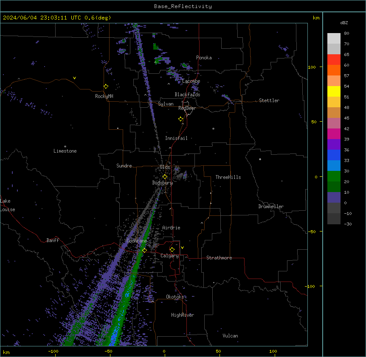Click the -100 tick label on the horizontal axis
Image resolution: width=366 pixels, height=357 pixels.
pos(53,351)
